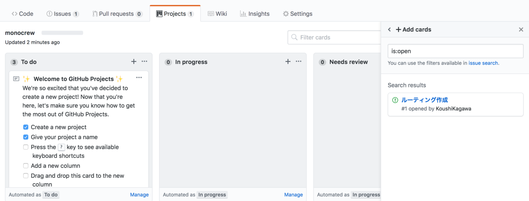This screenshot has height=201, width=529.
Task: Click the Needs review count badge
Action: pyautogui.click(x=322, y=62)
